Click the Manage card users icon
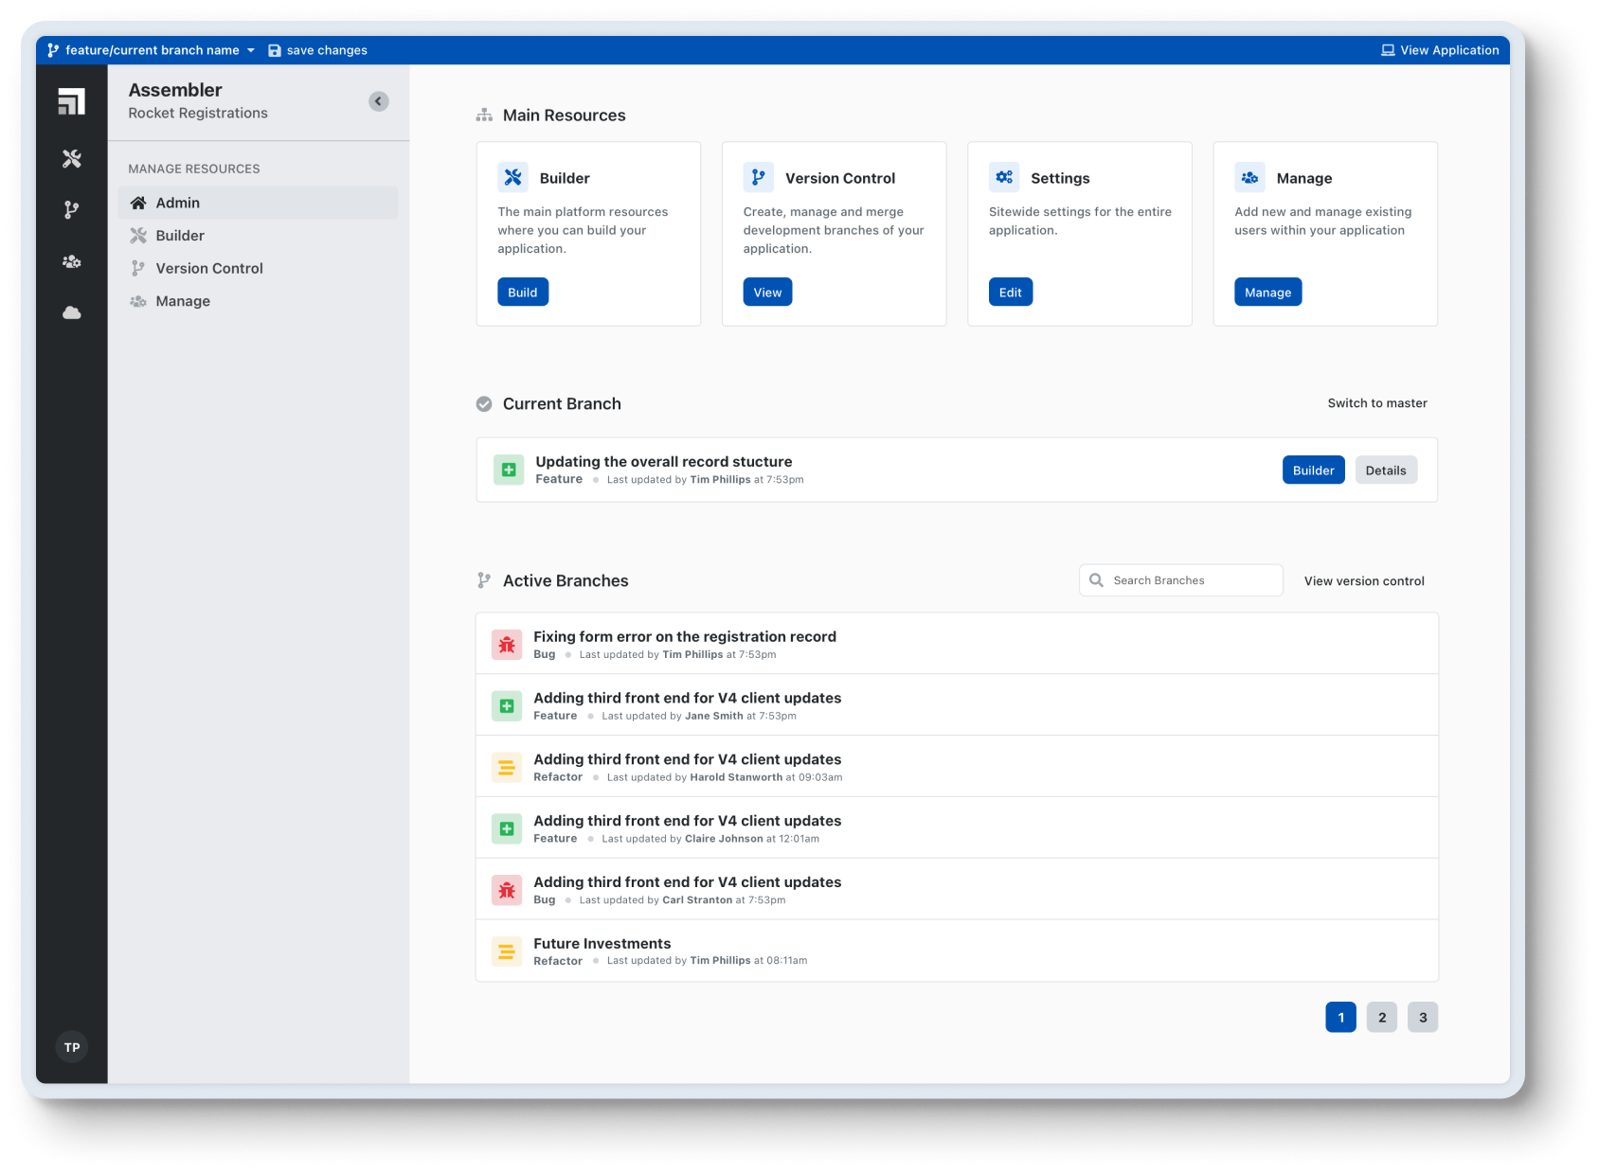The width and height of the screenshot is (1599, 1173). [1249, 177]
